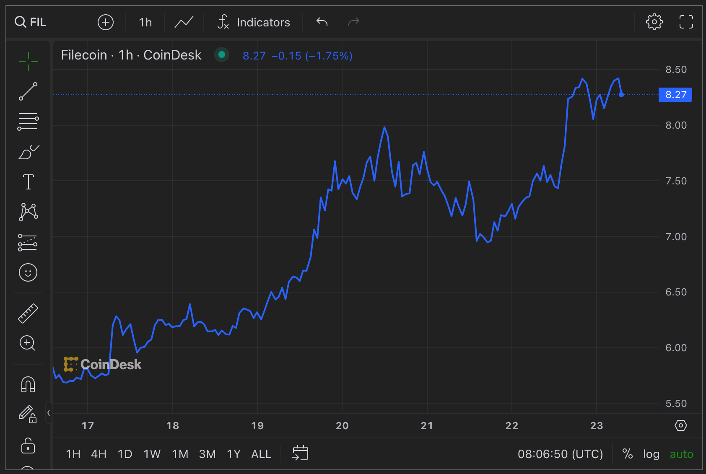Screen dimensions: 706x474
Task: Select the text annotation tool
Action: 28,182
